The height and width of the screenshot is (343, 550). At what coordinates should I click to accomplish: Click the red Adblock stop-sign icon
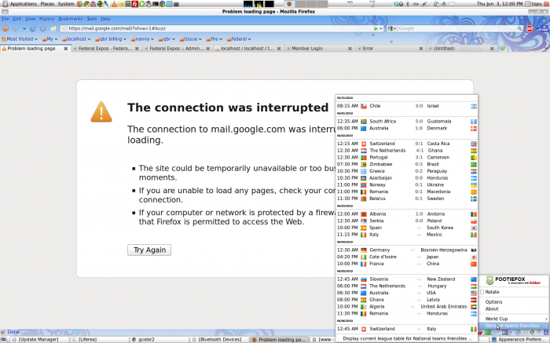pos(530,29)
